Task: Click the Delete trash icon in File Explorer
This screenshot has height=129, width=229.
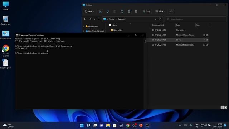Action: point(136,11)
